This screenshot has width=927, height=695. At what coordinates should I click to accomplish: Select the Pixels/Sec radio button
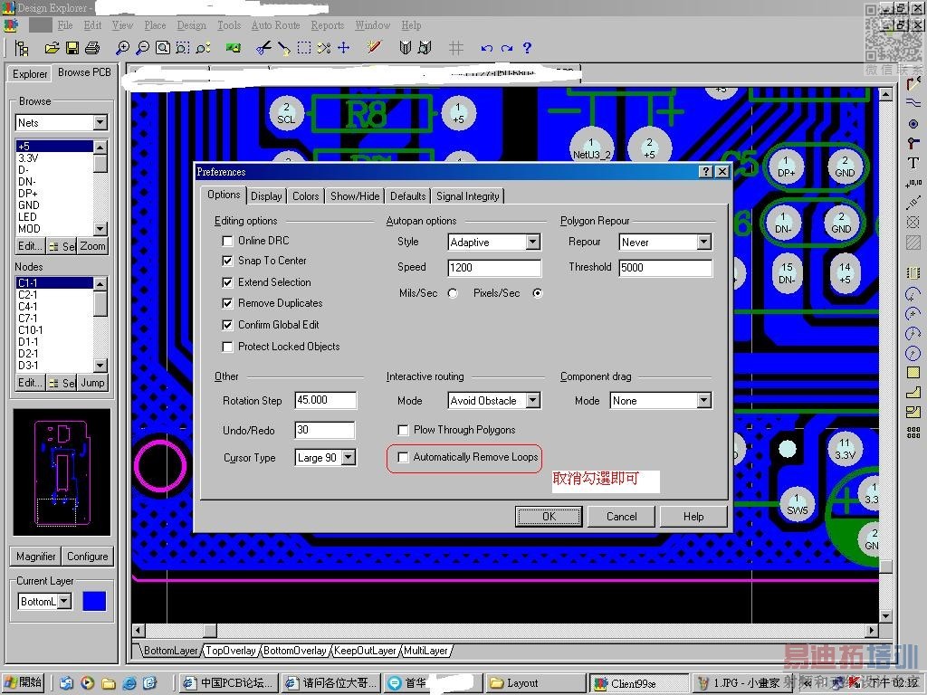click(538, 293)
